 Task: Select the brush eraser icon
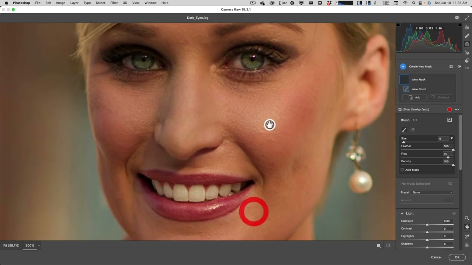[x=413, y=130]
